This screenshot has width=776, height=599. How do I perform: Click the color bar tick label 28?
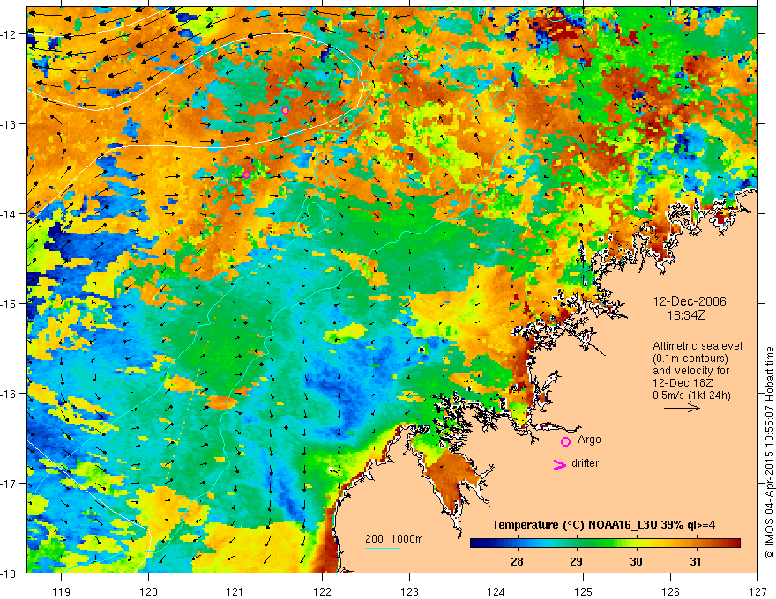[517, 562]
